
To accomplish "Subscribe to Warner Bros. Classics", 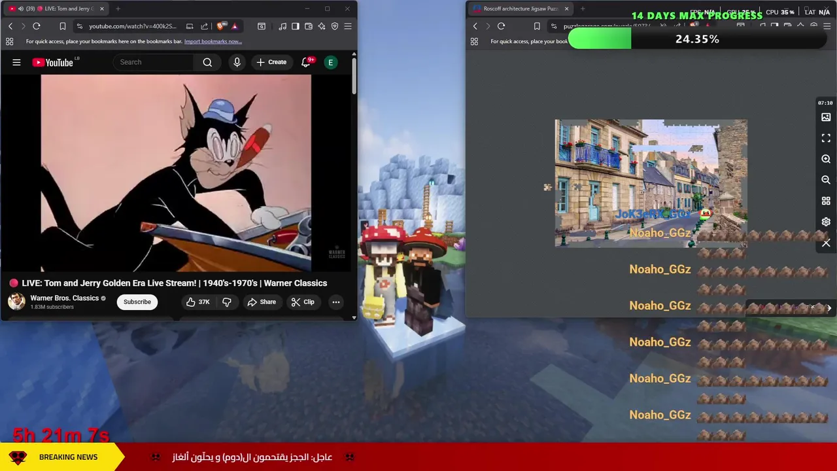I will tap(137, 302).
